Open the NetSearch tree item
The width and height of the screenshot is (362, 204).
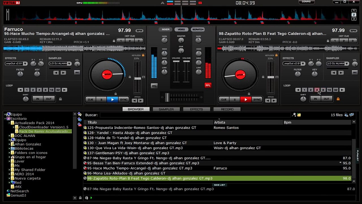(x=20, y=191)
